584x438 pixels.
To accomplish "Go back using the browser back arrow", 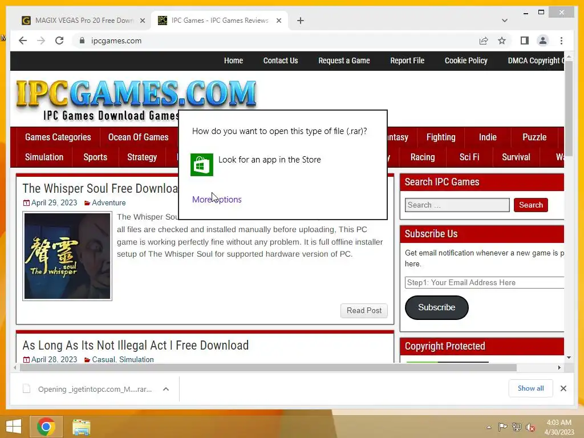I will coord(23,40).
